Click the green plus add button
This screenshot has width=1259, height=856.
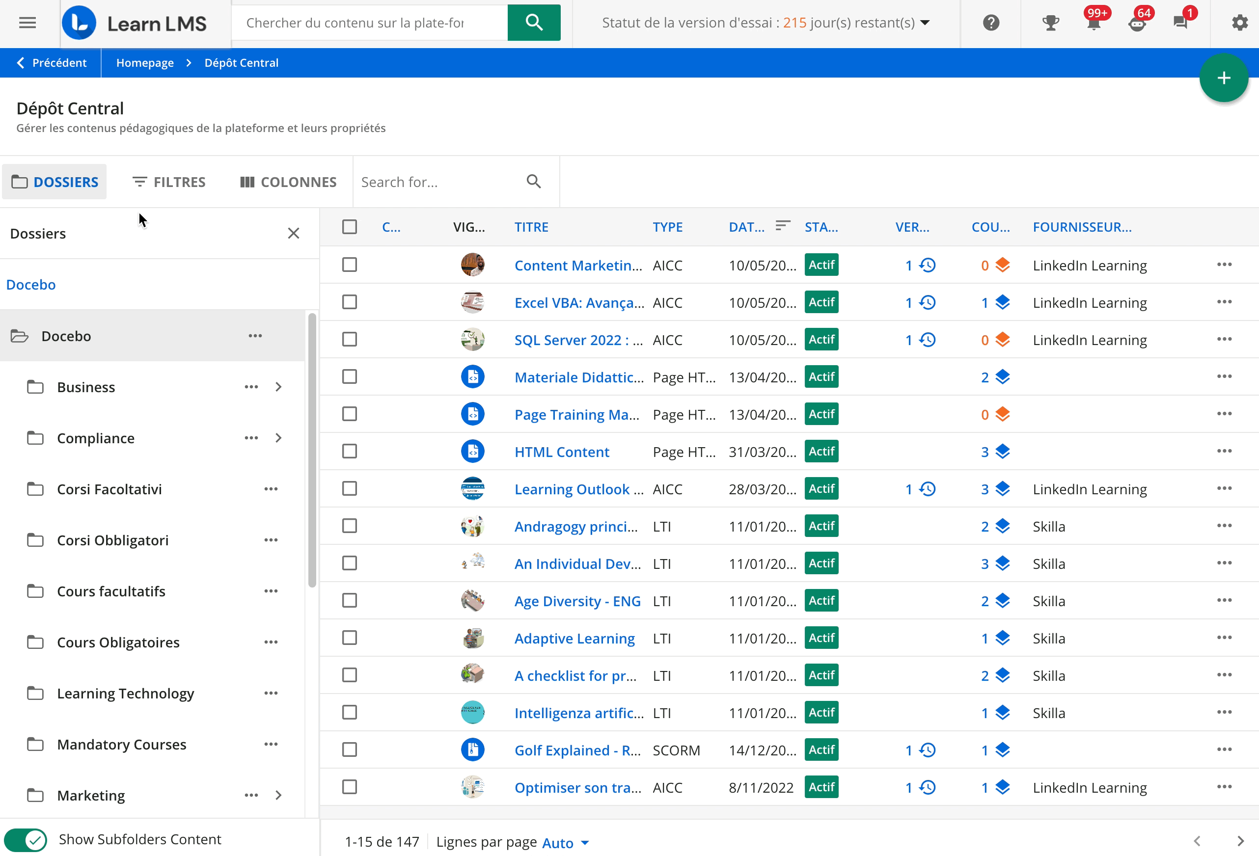pyautogui.click(x=1223, y=78)
